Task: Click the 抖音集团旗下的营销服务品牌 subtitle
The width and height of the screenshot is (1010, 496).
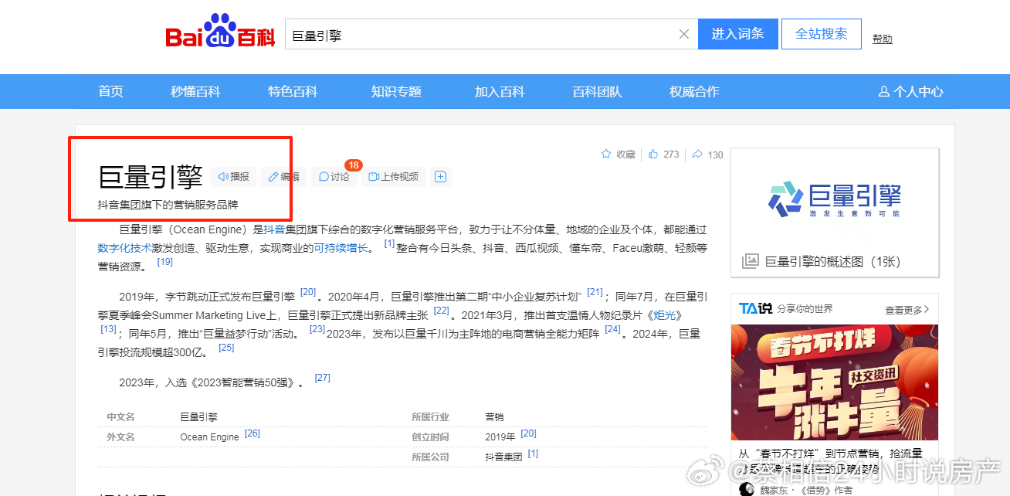Action: 168,205
